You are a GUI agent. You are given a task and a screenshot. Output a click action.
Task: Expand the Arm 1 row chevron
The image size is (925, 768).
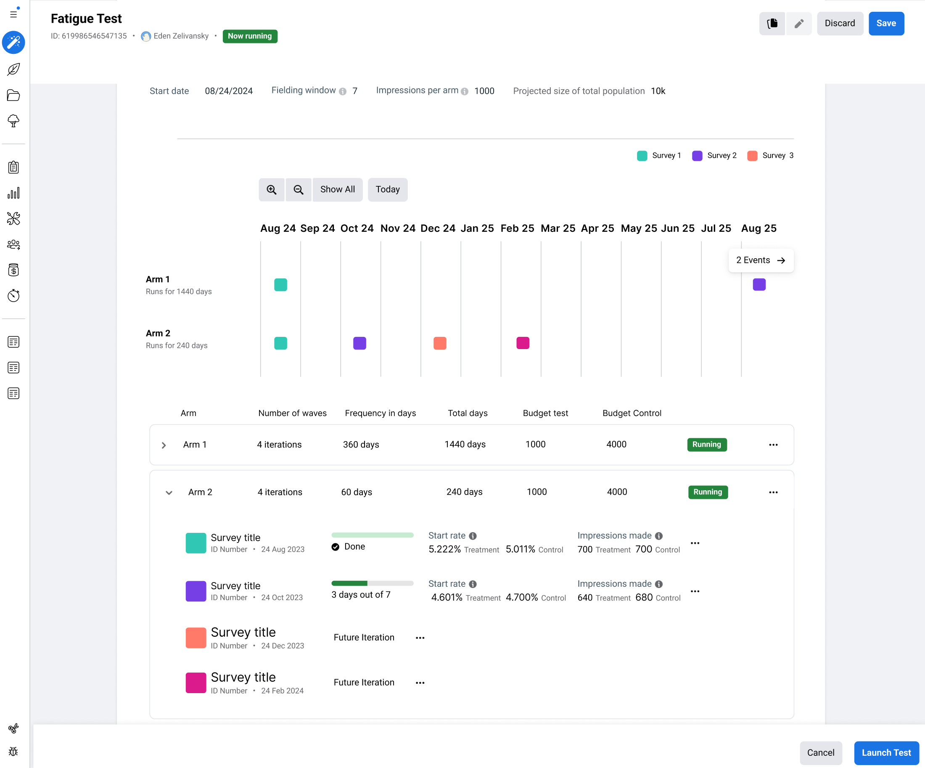click(164, 445)
